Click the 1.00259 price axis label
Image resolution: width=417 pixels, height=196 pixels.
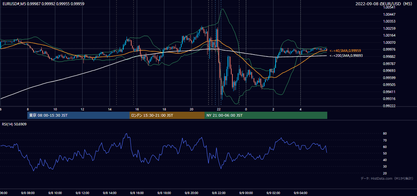[x=390, y=28]
